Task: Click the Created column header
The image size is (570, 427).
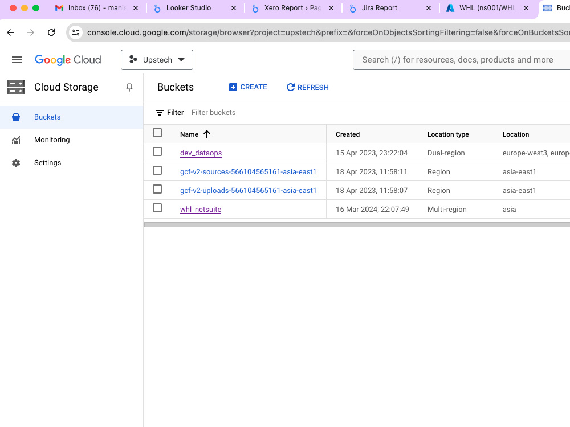Action: [x=348, y=134]
